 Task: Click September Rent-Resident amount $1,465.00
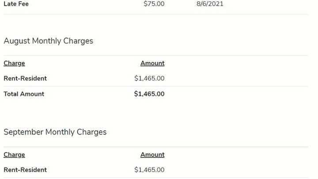pyautogui.click(x=149, y=170)
